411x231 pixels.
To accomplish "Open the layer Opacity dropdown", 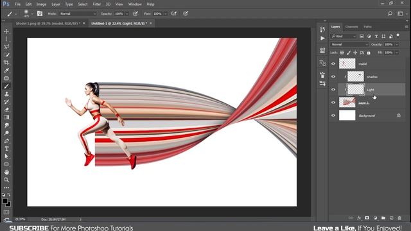I will point(397,44).
